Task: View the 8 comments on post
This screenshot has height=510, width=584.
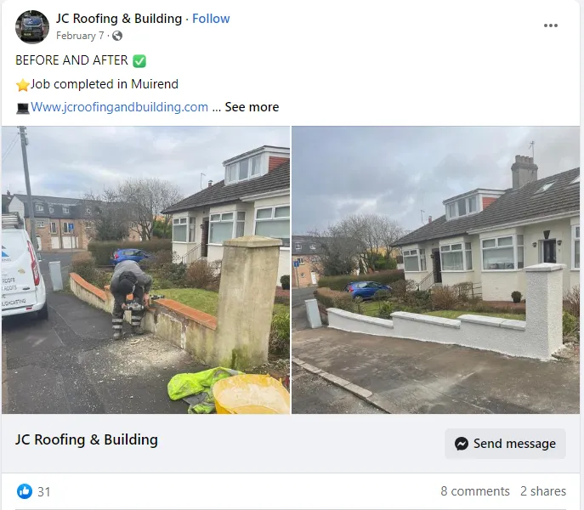Action: pyautogui.click(x=475, y=491)
